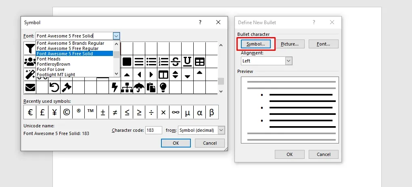This screenshot has width=412, height=187.
Task: Choose Font Heads from font list
Action: click(x=75, y=59)
